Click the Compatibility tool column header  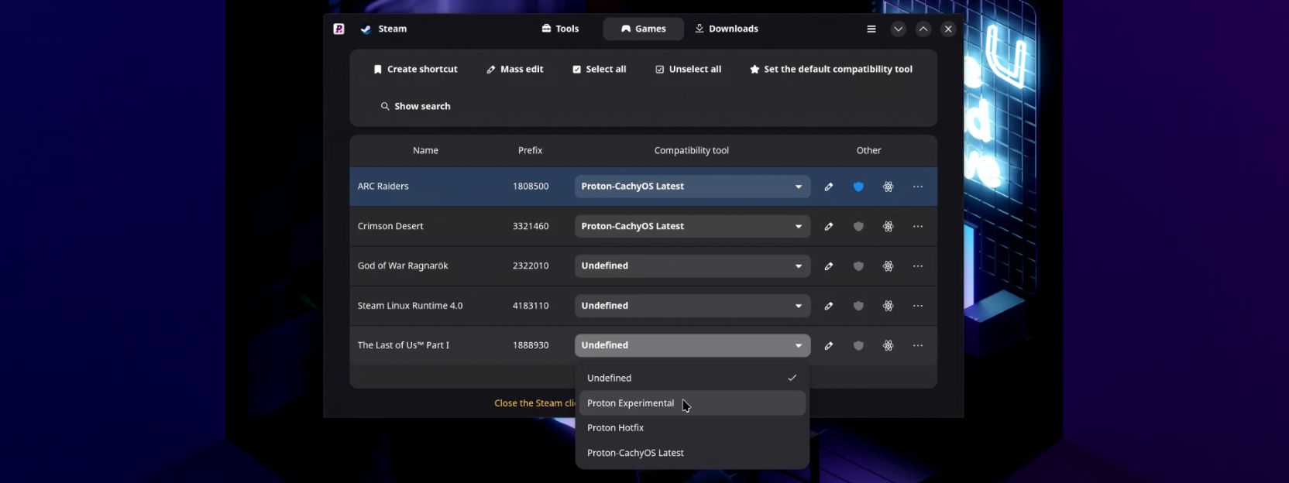(692, 151)
